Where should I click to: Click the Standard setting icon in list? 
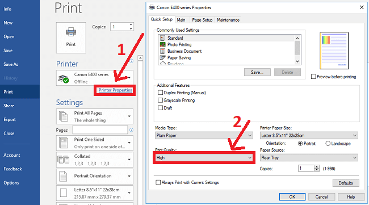162,38
